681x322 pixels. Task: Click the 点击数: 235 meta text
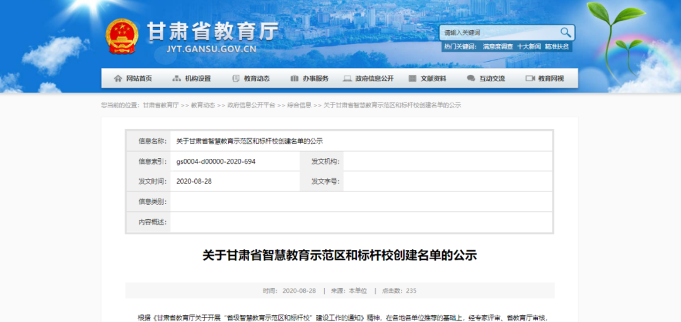coord(399,290)
